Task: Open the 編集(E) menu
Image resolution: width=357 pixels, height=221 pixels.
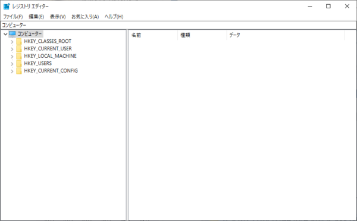Action: click(36, 17)
